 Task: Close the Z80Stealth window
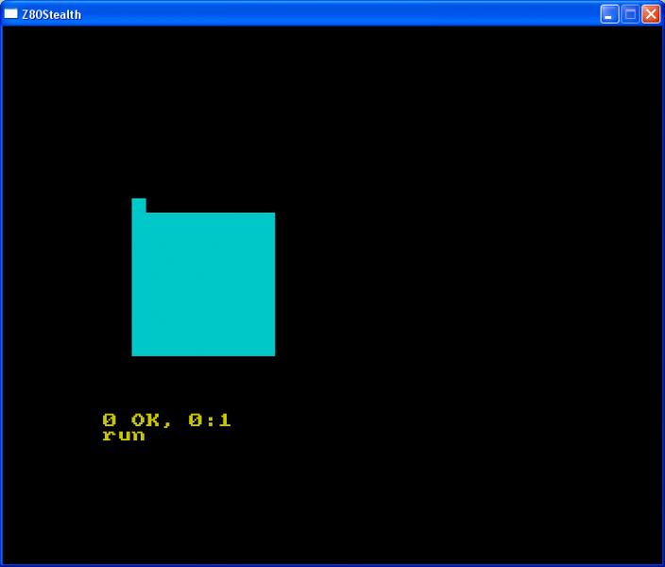[x=651, y=14]
